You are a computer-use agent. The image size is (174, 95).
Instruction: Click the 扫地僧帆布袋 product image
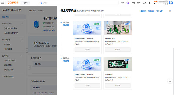click(x=118, y=28)
